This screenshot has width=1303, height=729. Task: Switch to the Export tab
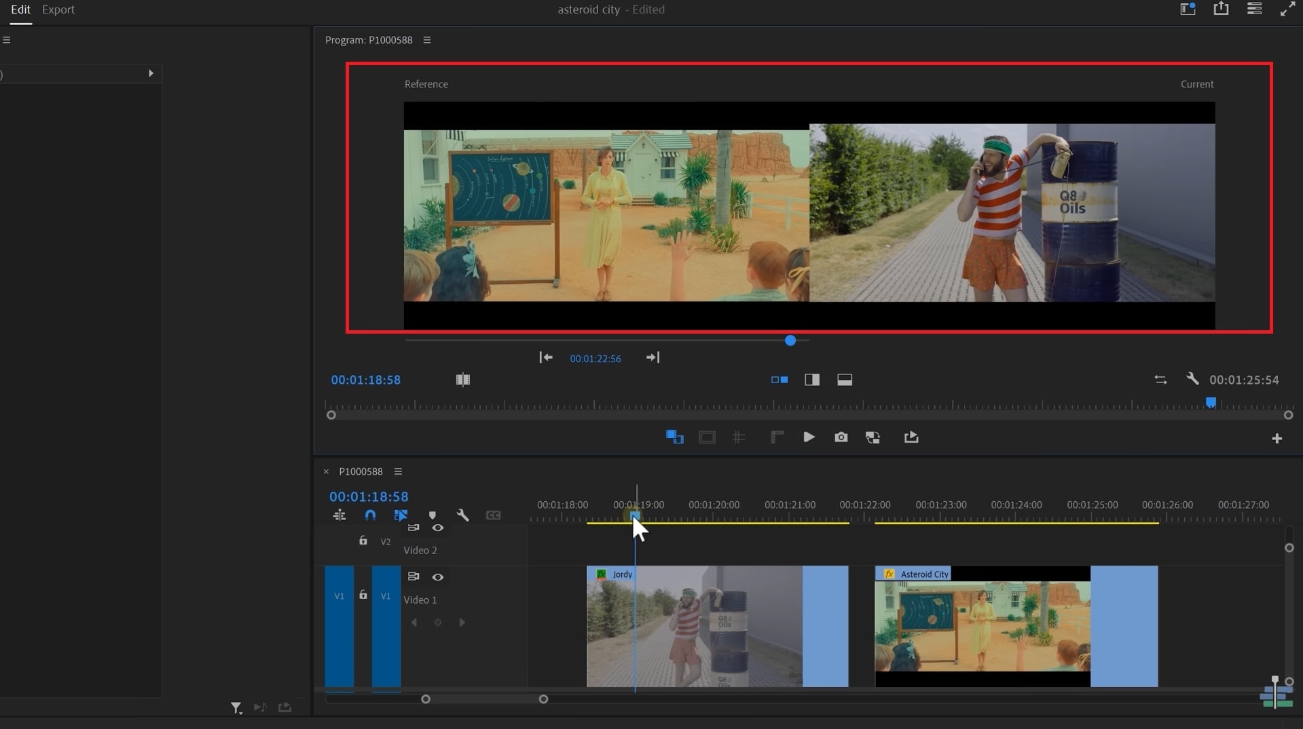point(58,9)
